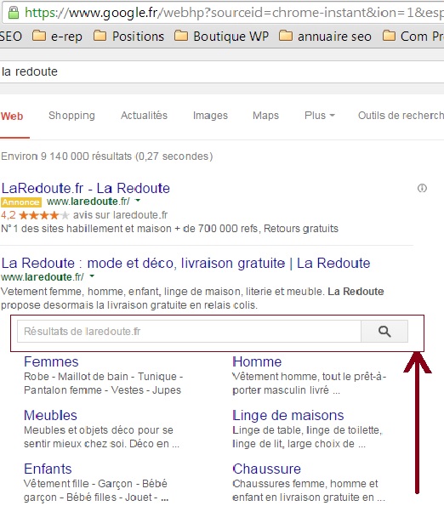The image size is (444, 523).
Task: Open the Homme sitelink
Action: [x=257, y=362]
